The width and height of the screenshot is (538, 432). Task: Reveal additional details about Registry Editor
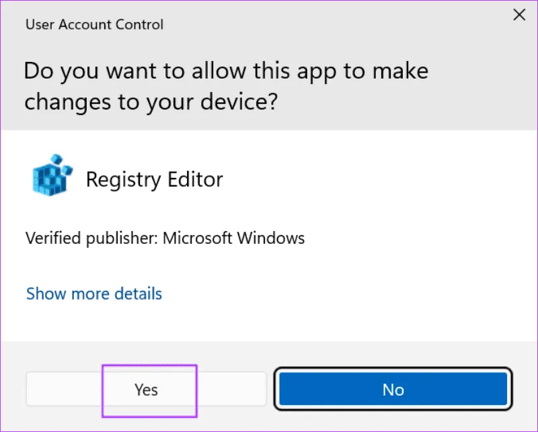pyautogui.click(x=93, y=294)
